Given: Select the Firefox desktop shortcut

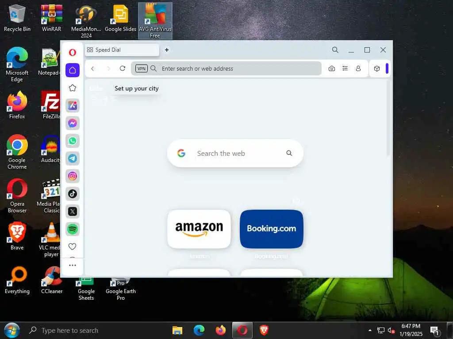Looking at the screenshot, I should [x=17, y=105].
